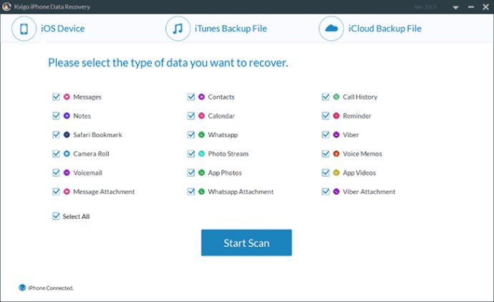This screenshot has width=494, height=302.
Task: Disable the Viber checkbox
Action: [x=326, y=135]
